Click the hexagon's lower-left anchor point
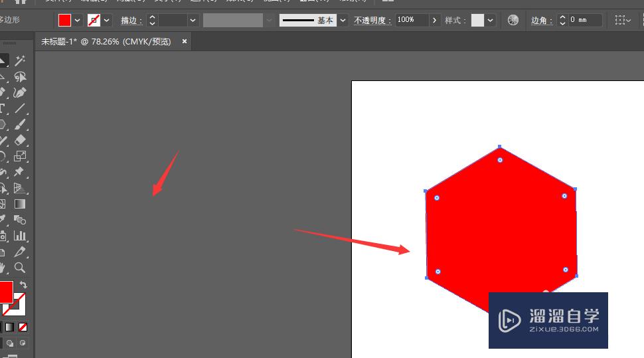Viewport: 644px width, 358px height. tap(426, 278)
